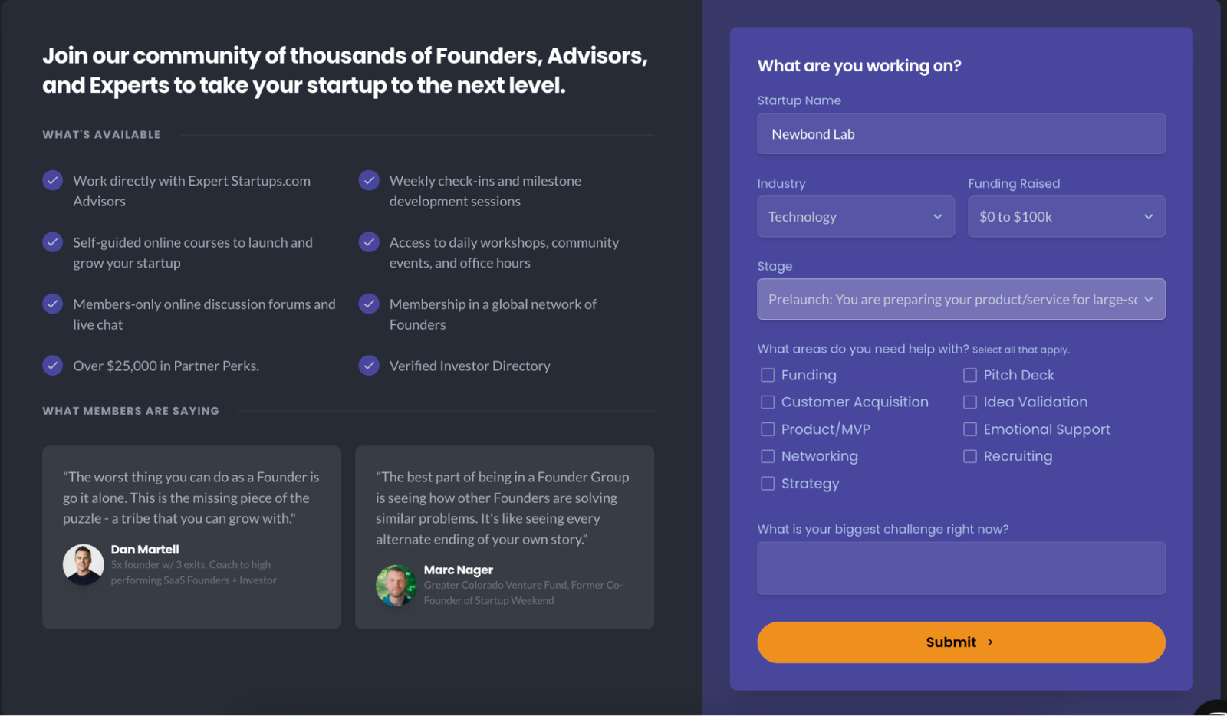Check the Customer Acquisition option

tap(768, 402)
